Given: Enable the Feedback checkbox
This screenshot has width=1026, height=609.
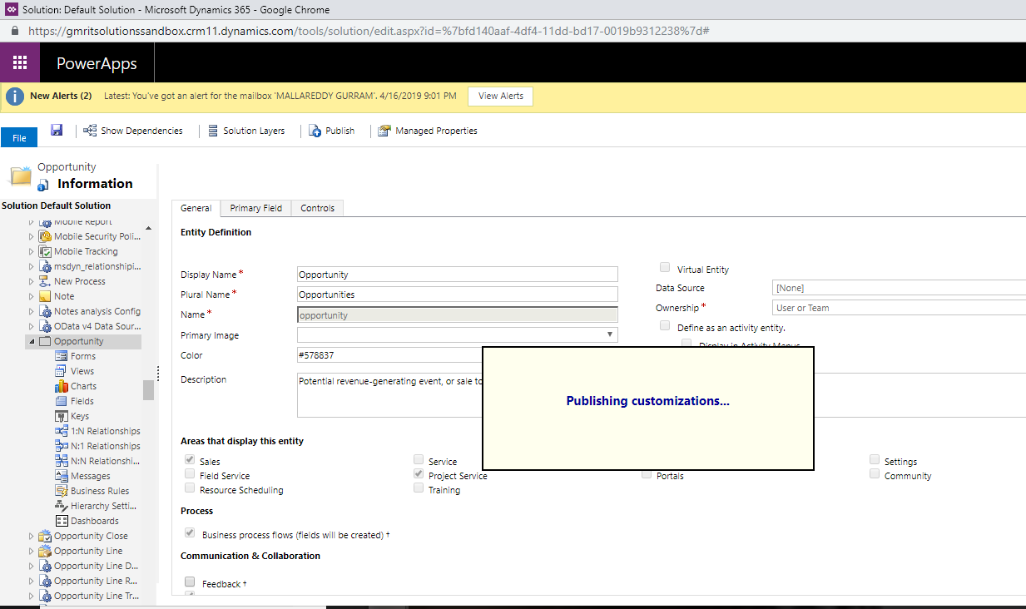Looking at the screenshot, I should point(190,582).
